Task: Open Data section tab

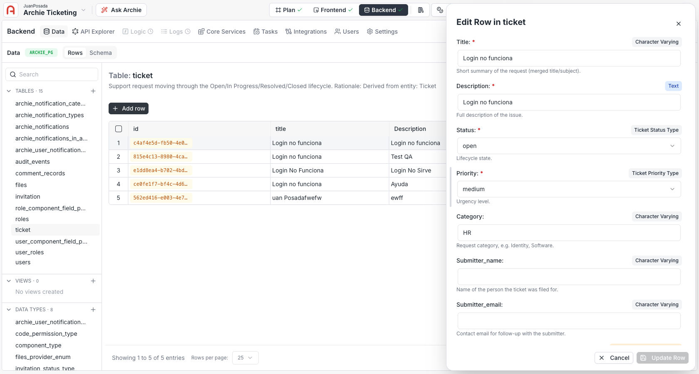Action: click(x=54, y=32)
